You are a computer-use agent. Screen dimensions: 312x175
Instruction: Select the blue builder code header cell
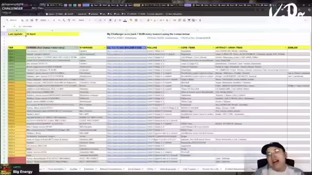127,48
